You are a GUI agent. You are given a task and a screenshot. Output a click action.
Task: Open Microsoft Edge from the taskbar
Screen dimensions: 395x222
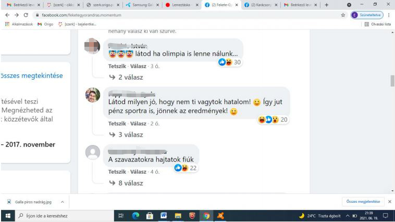coord(135,215)
